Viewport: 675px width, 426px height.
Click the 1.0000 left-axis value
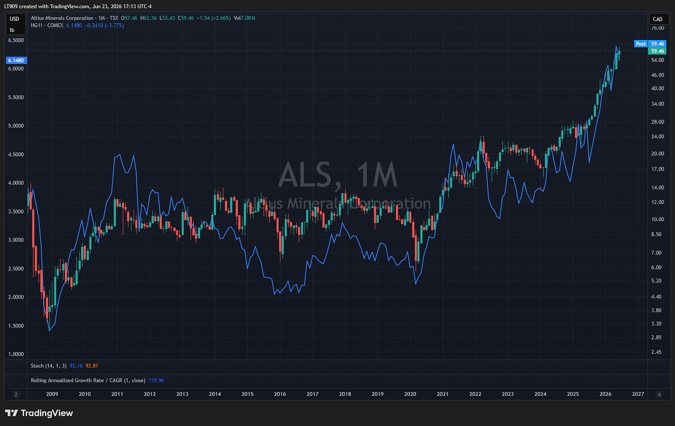click(16, 354)
